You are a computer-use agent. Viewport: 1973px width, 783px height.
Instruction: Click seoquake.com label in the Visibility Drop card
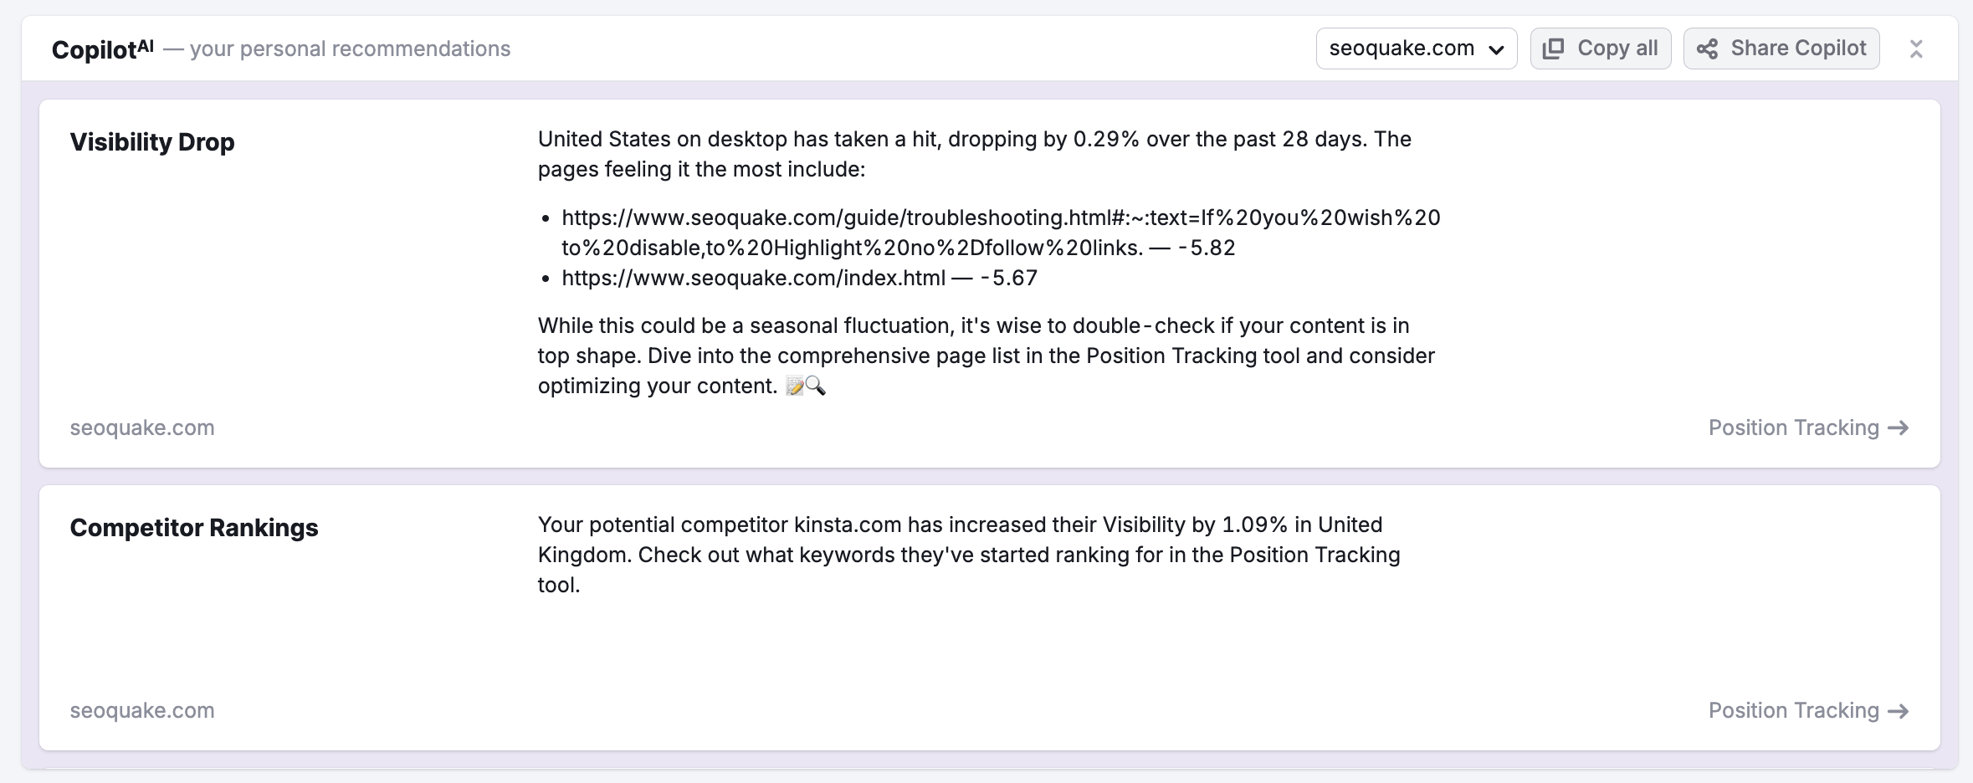pos(142,427)
